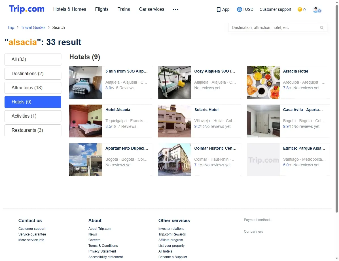Image resolution: width=339 pixels, height=261 pixels.
Task: Open News footer link
Action: (92, 234)
